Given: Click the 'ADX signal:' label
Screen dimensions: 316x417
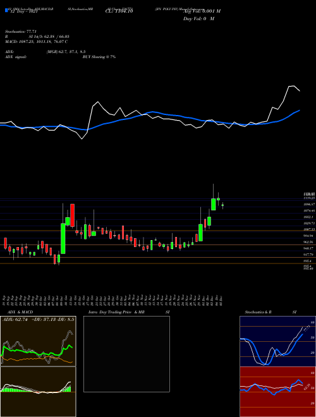Looking at the screenshot, I should point(16,57).
